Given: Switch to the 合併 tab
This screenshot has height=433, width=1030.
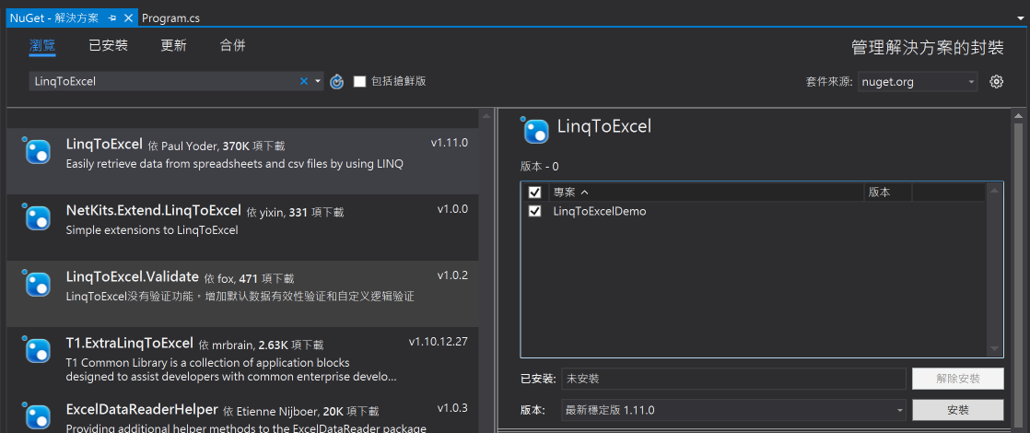Looking at the screenshot, I should tap(232, 45).
